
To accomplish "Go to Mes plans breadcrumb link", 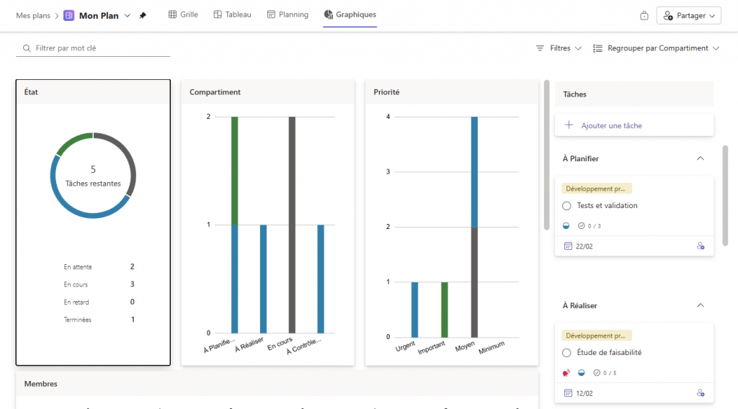I will coord(33,15).
